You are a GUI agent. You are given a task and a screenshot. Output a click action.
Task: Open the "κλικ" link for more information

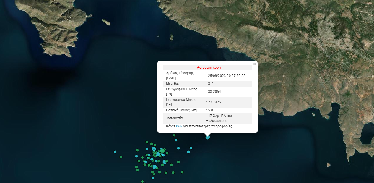tap(179, 126)
